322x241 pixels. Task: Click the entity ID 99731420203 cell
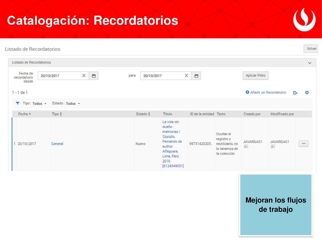pos(201,144)
